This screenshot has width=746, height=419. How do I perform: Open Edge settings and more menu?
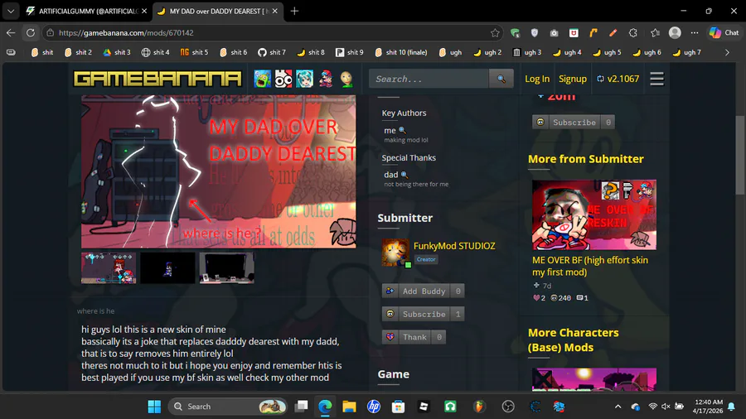pos(695,33)
